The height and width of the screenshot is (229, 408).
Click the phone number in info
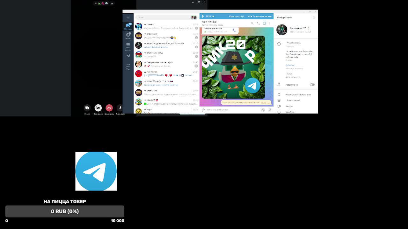[293, 43]
